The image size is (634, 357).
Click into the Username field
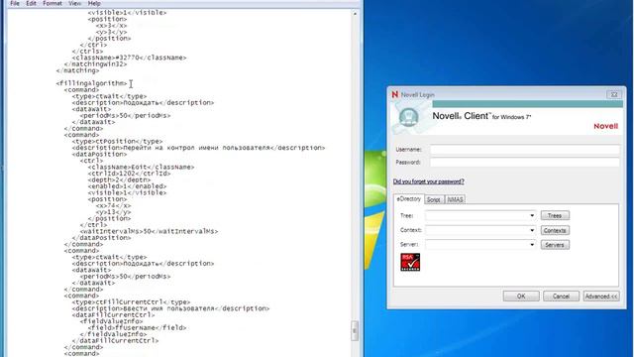coord(524,150)
